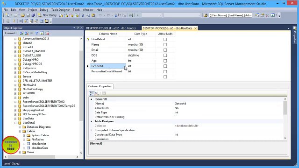Open file with the folder icon in toolbar
The height and width of the screenshot is (168, 299).
click(23, 15)
